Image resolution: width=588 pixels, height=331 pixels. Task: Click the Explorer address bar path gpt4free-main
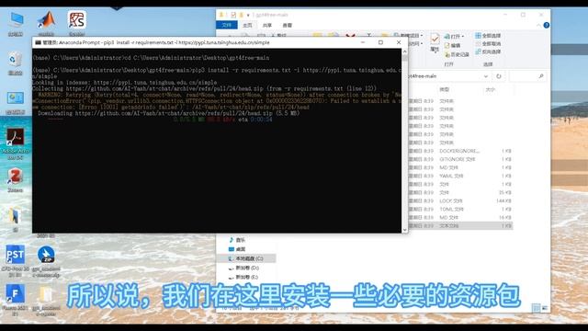[423, 76]
